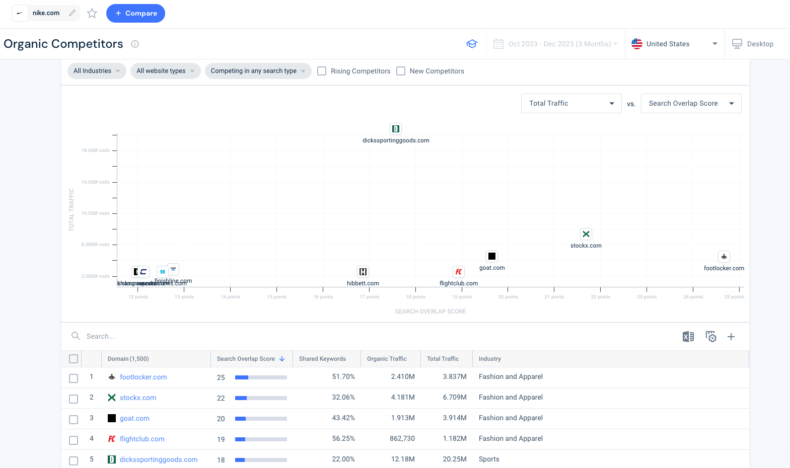Click the goat.com favicon in the table
This screenshot has height=468, width=790.
(112, 418)
